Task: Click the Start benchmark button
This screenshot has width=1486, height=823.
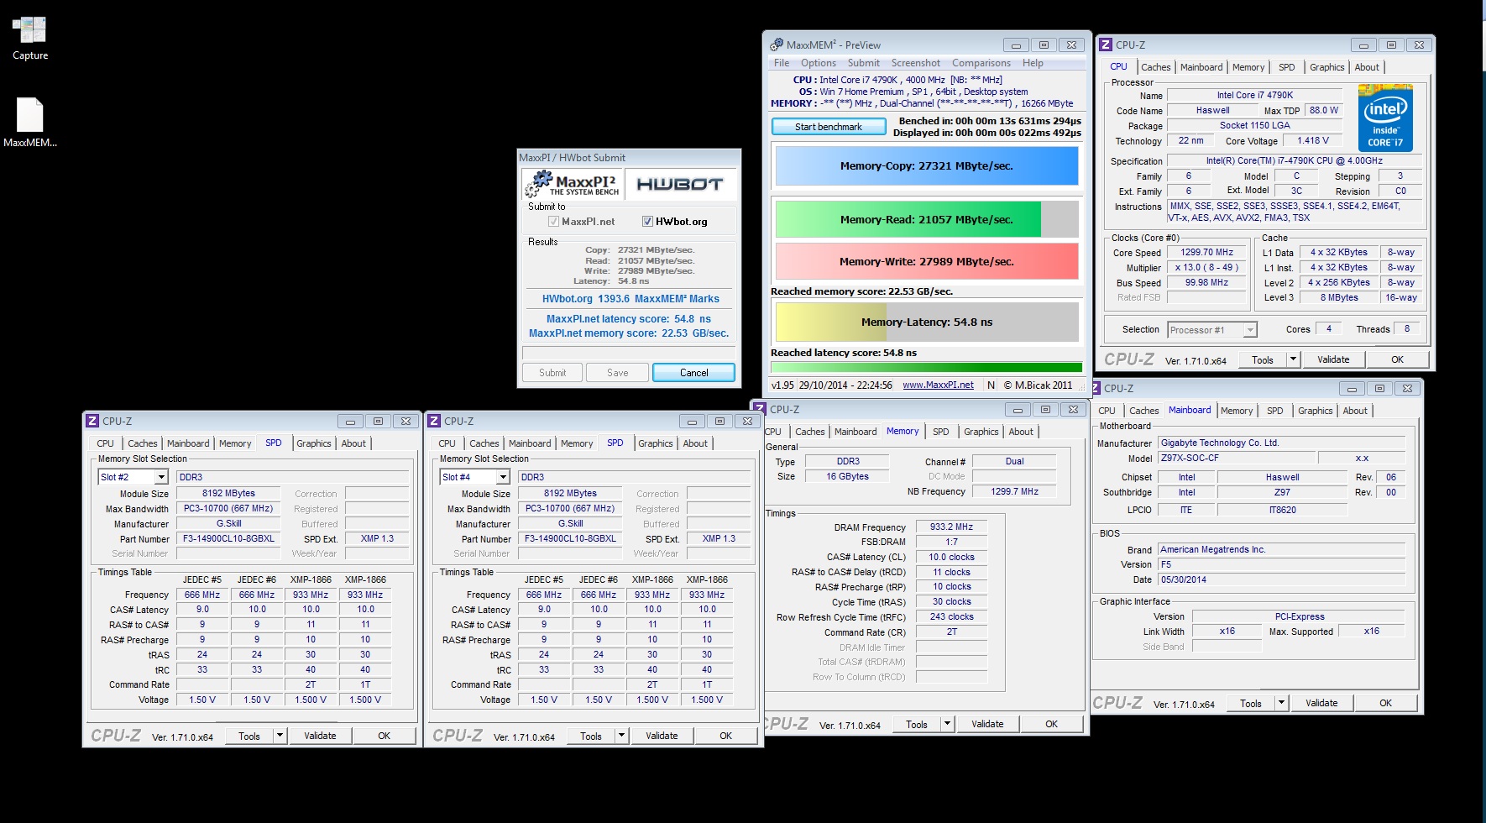Action: click(x=829, y=127)
